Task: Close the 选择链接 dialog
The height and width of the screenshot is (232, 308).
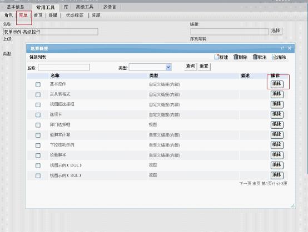Action: point(290,48)
